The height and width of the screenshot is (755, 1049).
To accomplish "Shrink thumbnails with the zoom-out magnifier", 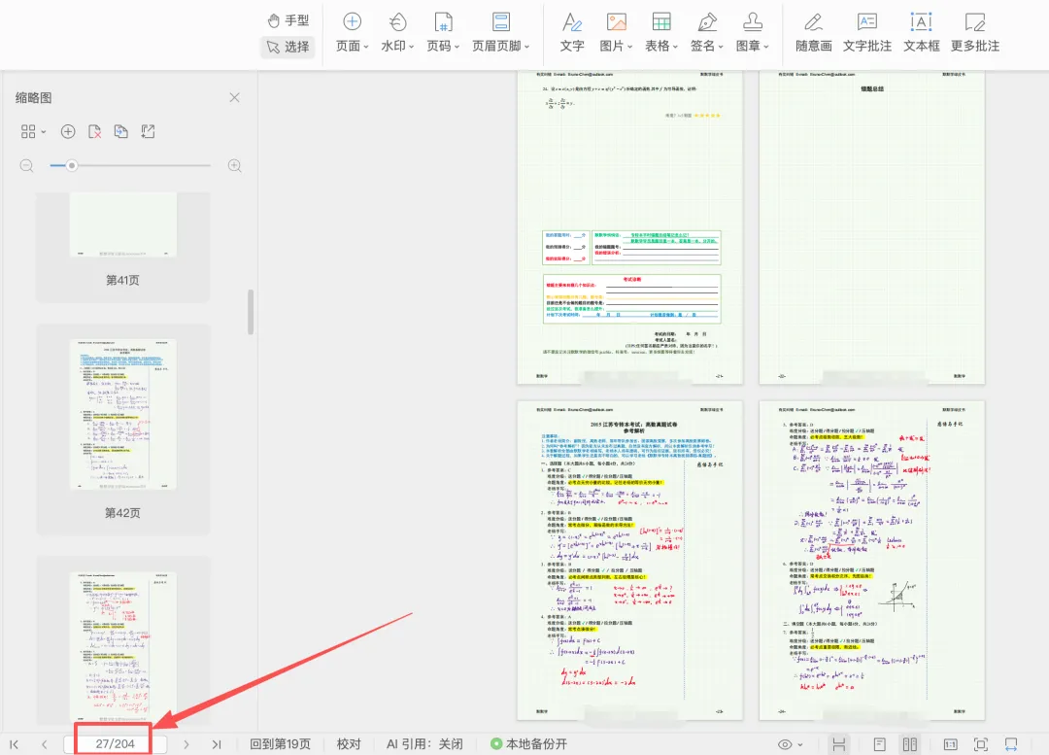I will tap(27, 165).
